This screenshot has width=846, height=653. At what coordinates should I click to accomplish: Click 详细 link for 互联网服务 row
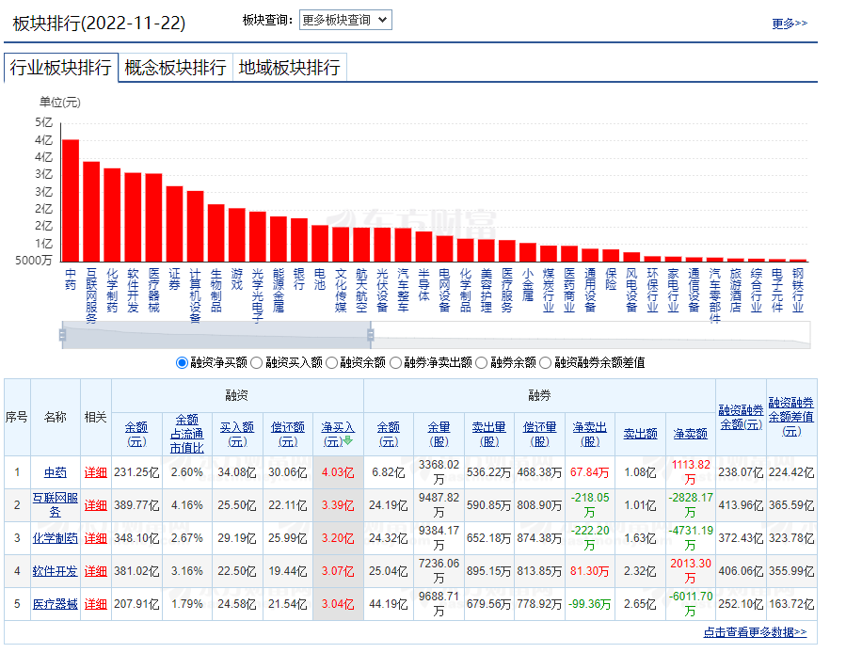[96, 505]
